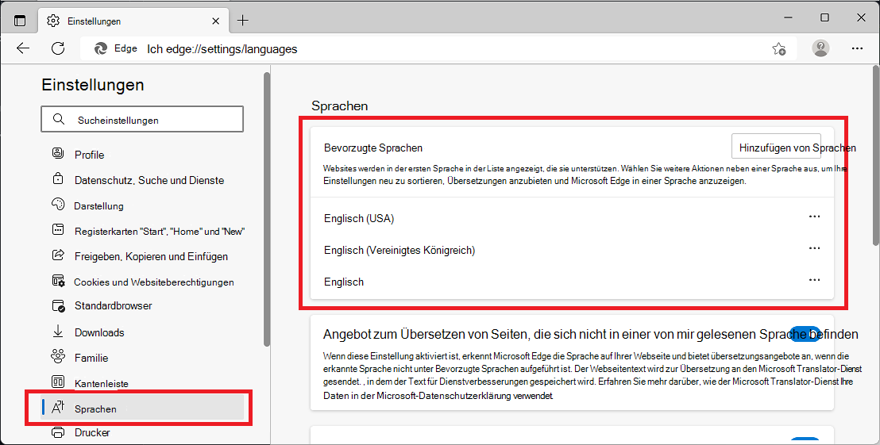Select the Englisch (USA) language row text

click(x=359, y=219)
